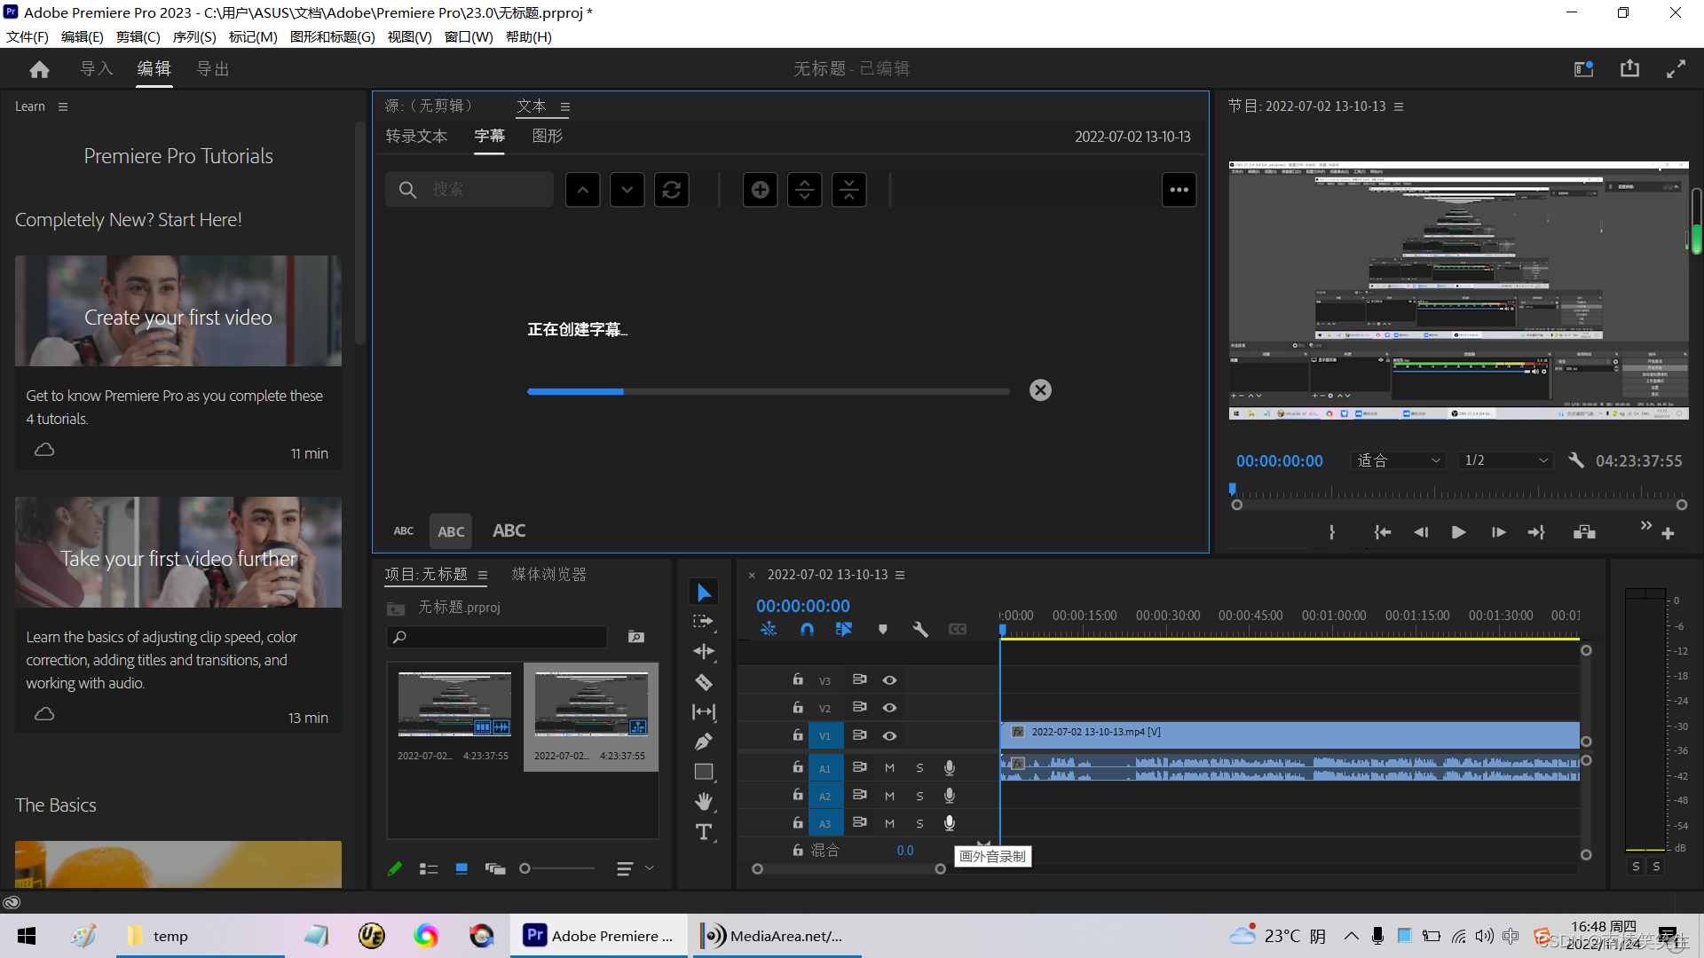Step forward one frame

pos(1499,532)
